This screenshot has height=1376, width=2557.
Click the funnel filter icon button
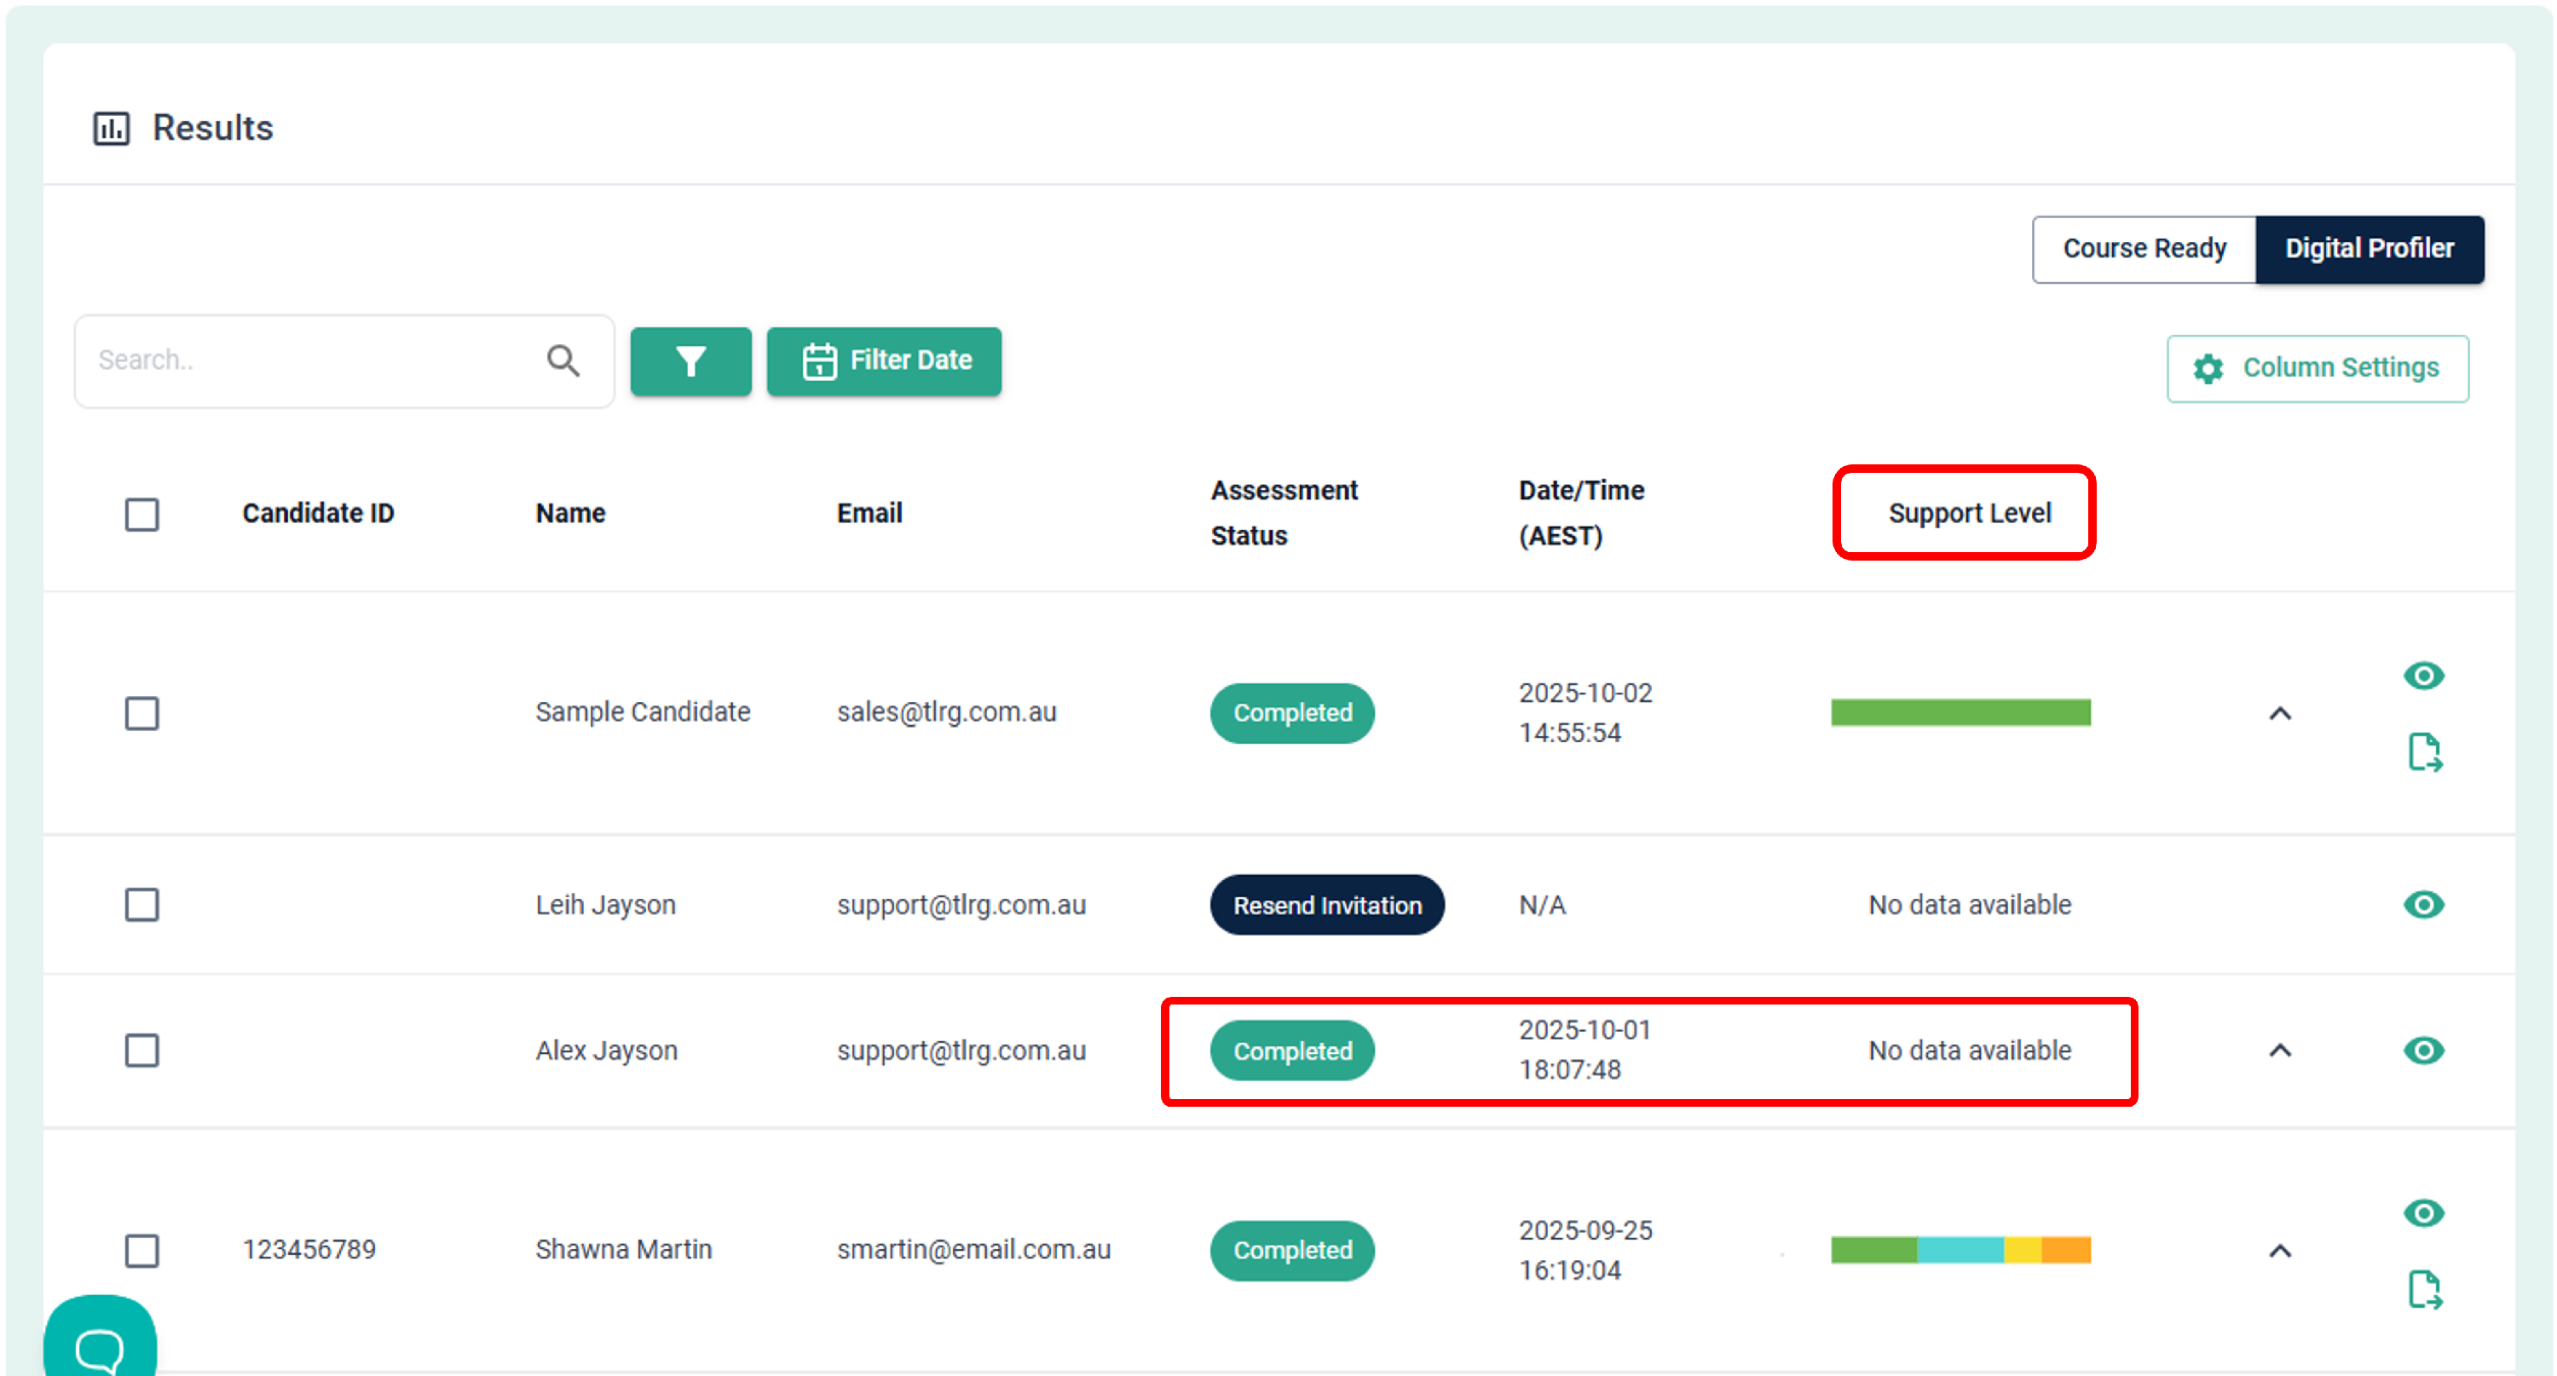(690, 361)
